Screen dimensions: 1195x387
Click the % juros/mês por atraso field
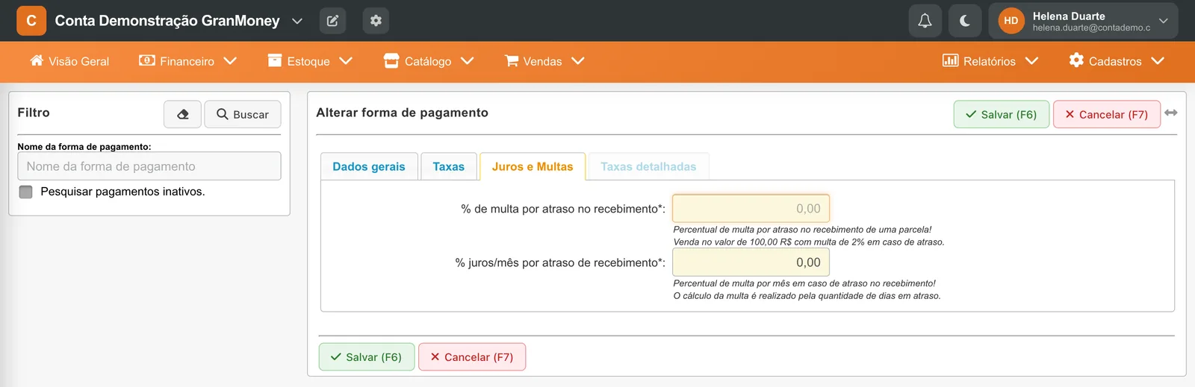tap(751, 262)
